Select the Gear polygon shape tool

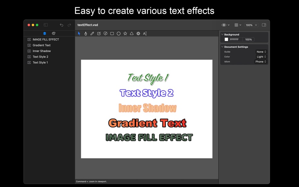pos(138,34)
